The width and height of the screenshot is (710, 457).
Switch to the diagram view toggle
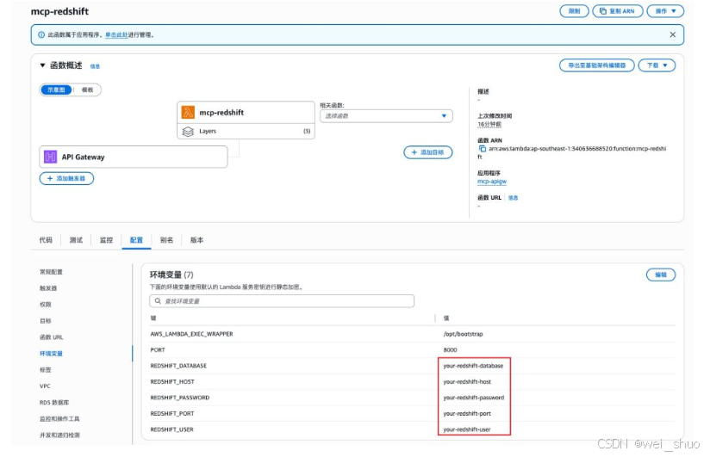(x=56, y=90)
